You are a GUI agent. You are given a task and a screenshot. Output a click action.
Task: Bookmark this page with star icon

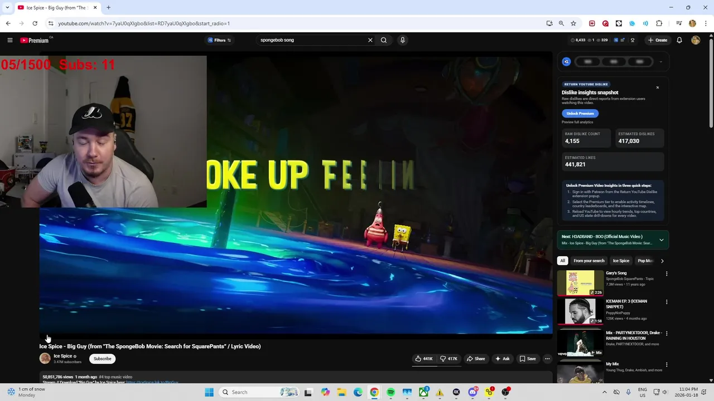pos(573,23)
